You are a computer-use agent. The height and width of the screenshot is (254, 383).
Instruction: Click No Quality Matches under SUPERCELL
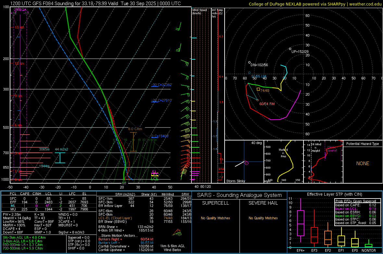pos(216,218)
